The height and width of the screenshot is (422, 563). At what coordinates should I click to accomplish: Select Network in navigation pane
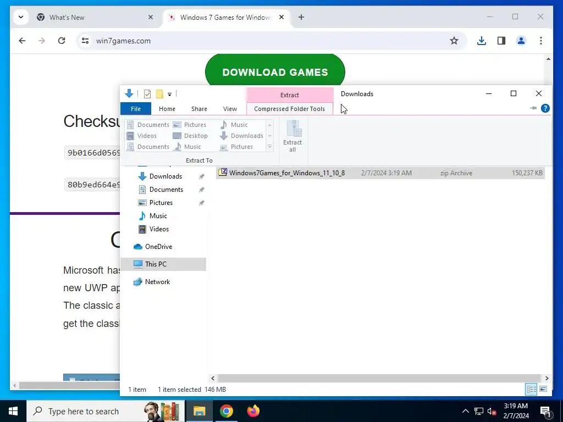157,282
